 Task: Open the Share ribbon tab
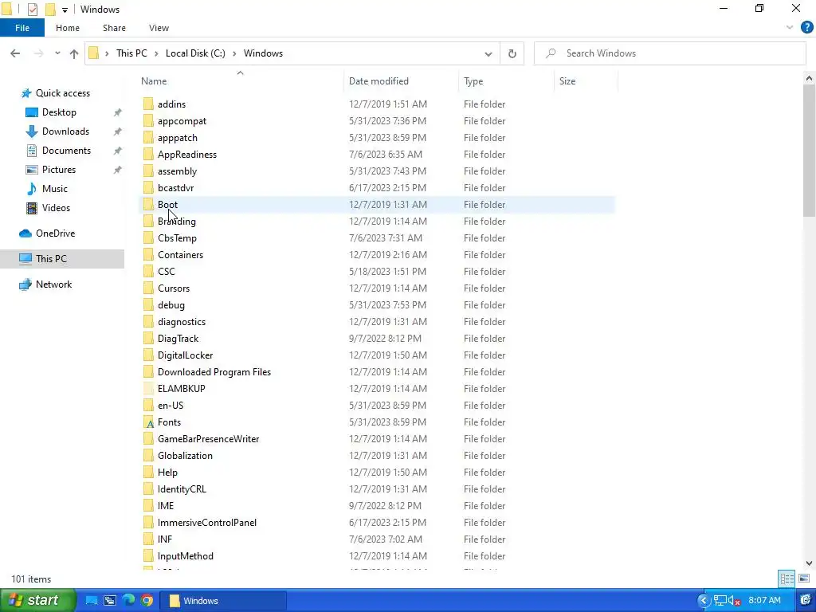click(x=114, y=28)
